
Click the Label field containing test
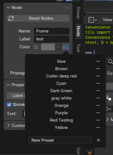point(52,39)
